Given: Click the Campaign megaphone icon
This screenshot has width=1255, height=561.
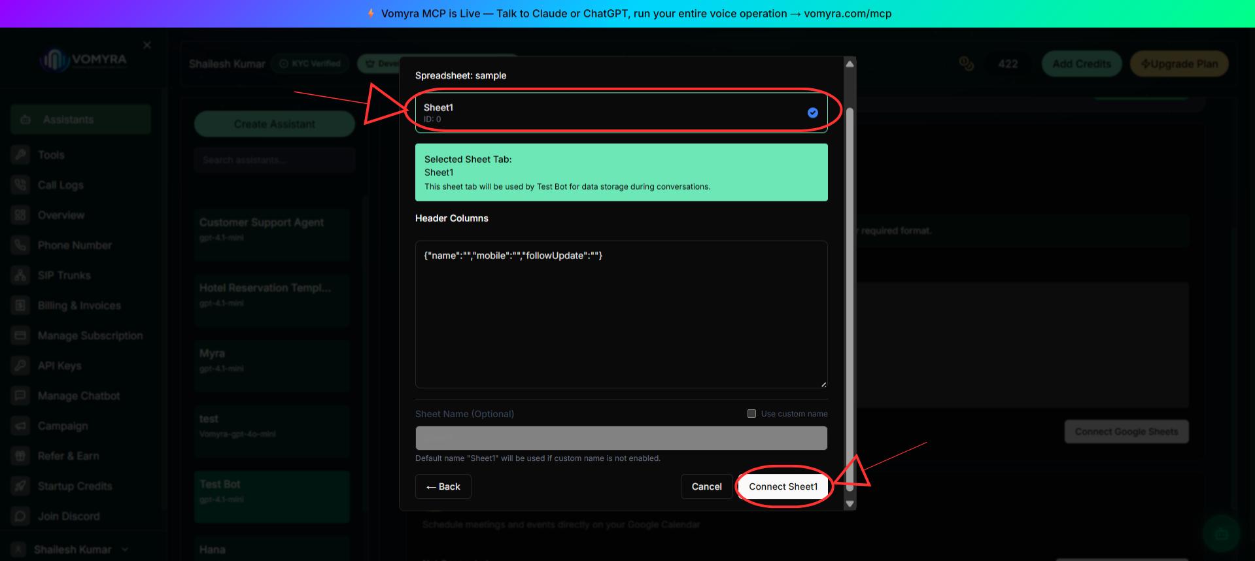Looking at the screenshot, I should click(21, 425).
